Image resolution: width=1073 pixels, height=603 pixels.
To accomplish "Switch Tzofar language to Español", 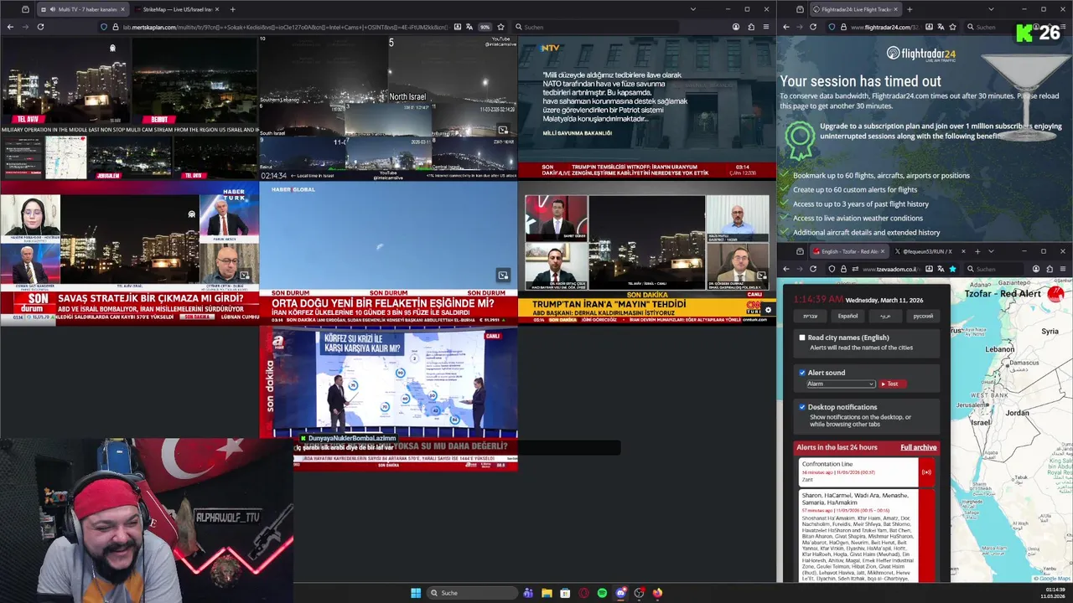I will coord(848,316).
